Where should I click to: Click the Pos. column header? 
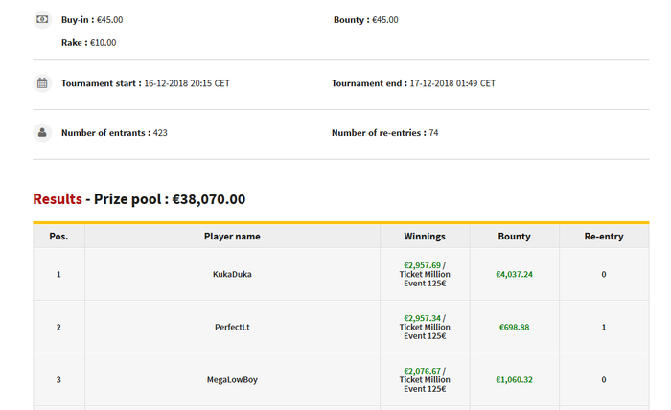[x=58, y=237]
